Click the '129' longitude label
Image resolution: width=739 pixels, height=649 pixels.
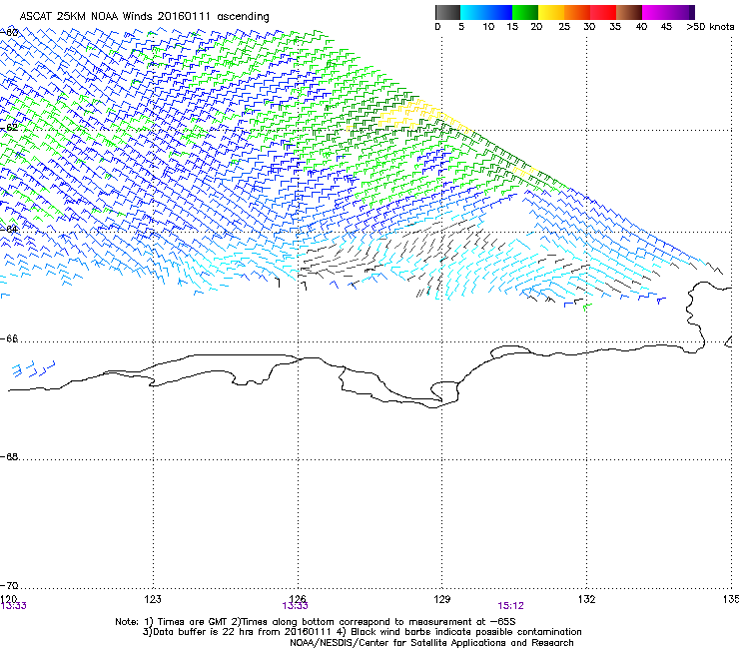(441, 599)
